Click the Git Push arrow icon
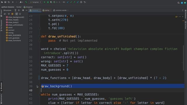Image resolution: width=187 pixels, height=105 pixels. (x=75, y=2)
